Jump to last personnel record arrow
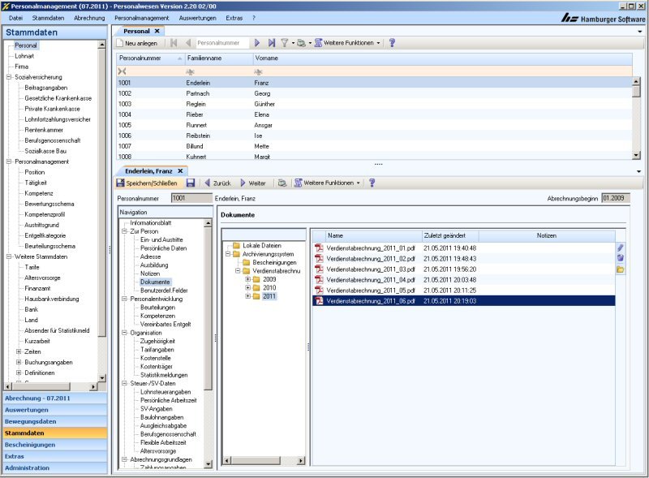The height and width of the screenshot is (478, 649). [x=271, y=42]
